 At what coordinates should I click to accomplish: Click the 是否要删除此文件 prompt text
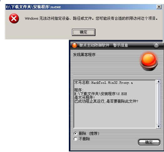pos(122,101)
